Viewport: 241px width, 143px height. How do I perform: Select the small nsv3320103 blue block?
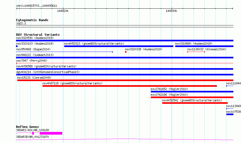[17, 46]
